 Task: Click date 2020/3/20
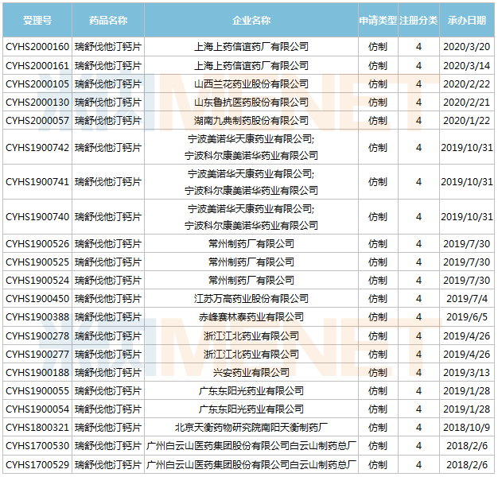coord(467,47)
